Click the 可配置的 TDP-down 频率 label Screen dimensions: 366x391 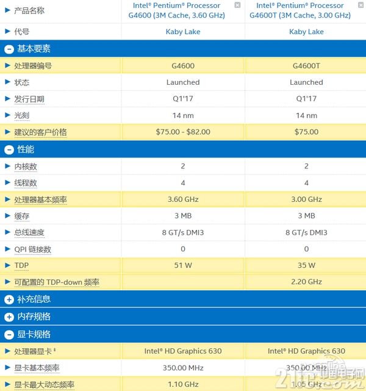tap(57, 282)
